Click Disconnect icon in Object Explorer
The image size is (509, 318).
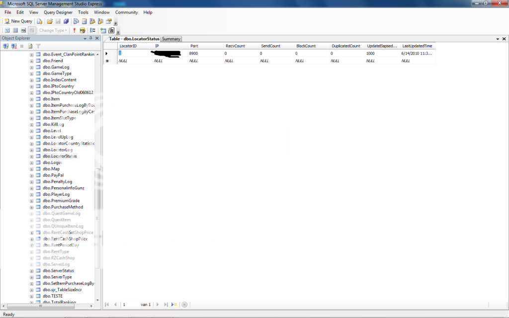click(x=14, y=46)
